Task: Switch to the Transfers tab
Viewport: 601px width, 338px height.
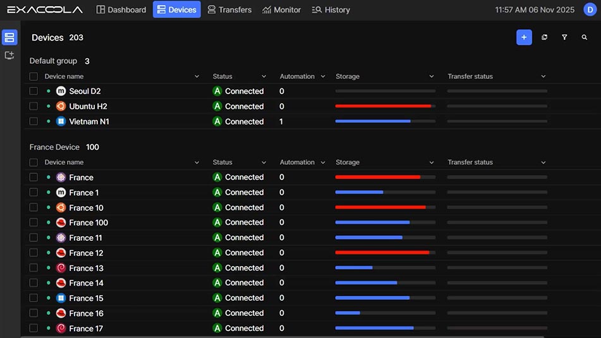Action: pos(229,9)
